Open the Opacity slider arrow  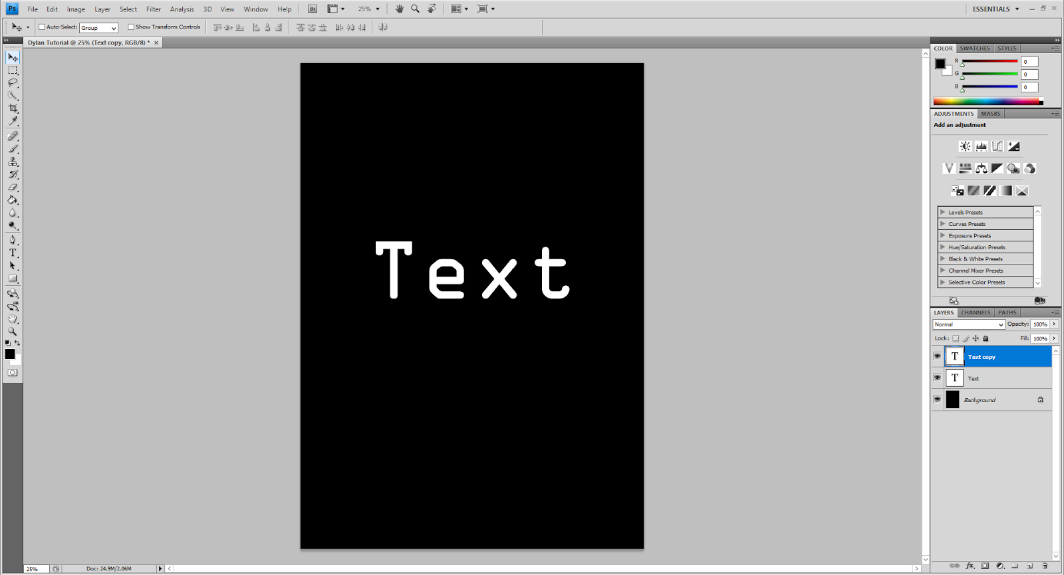coord(1054,324)
